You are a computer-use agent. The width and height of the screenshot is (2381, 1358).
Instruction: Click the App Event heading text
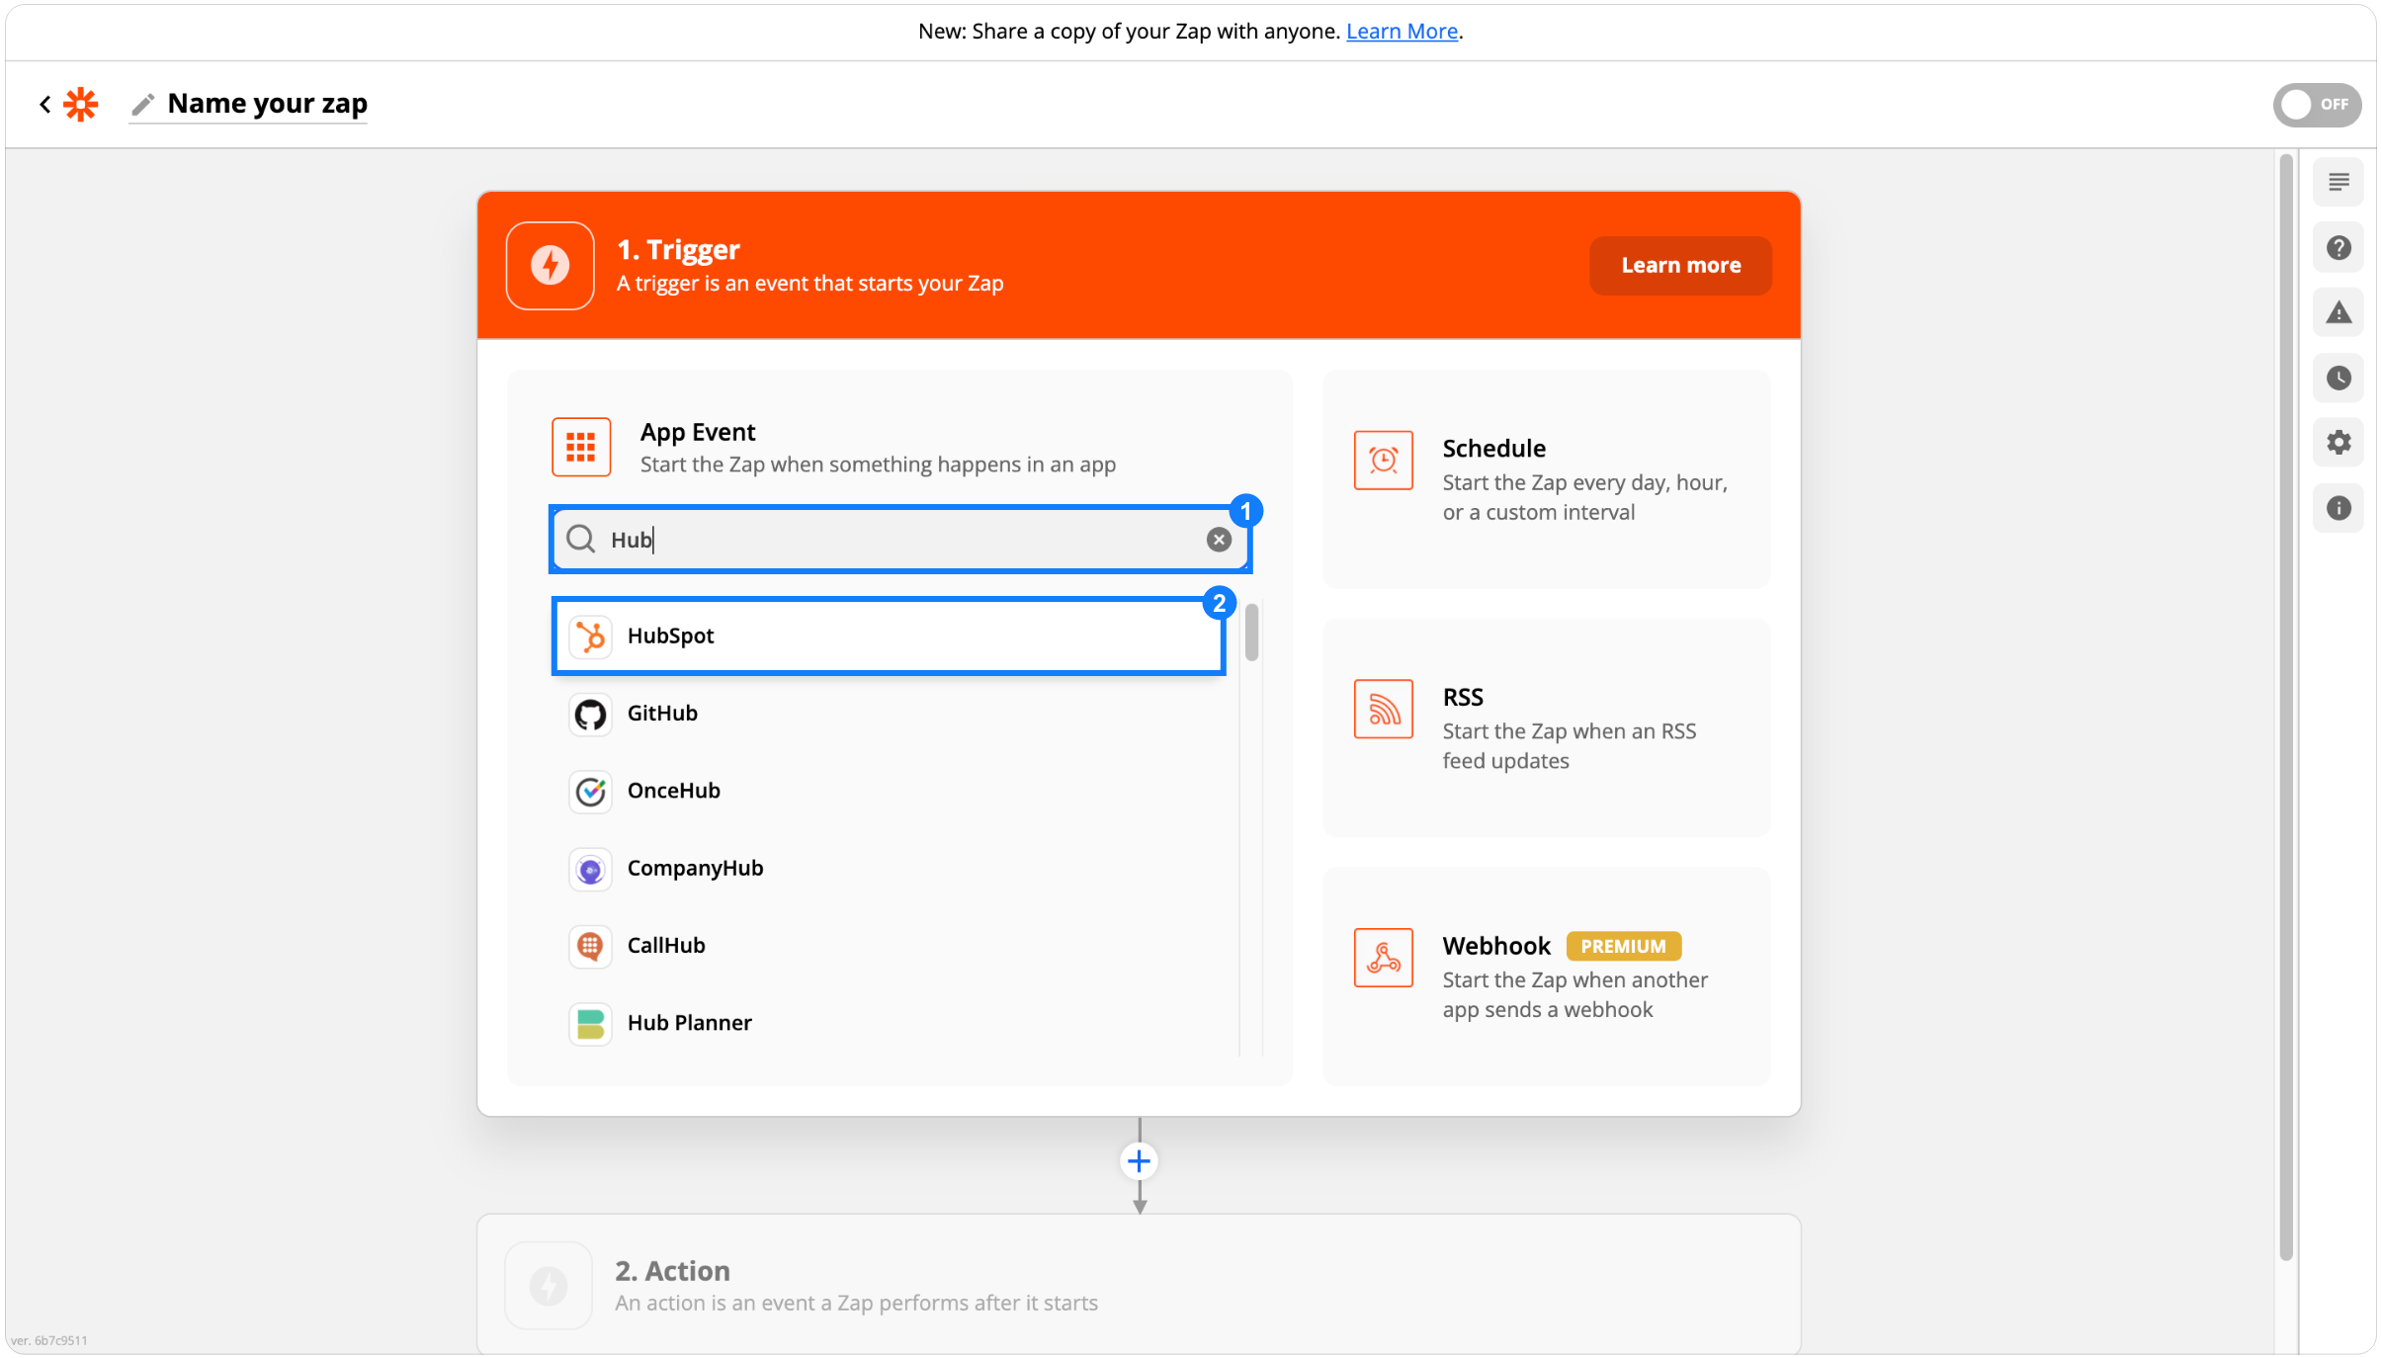coord(697,432)
